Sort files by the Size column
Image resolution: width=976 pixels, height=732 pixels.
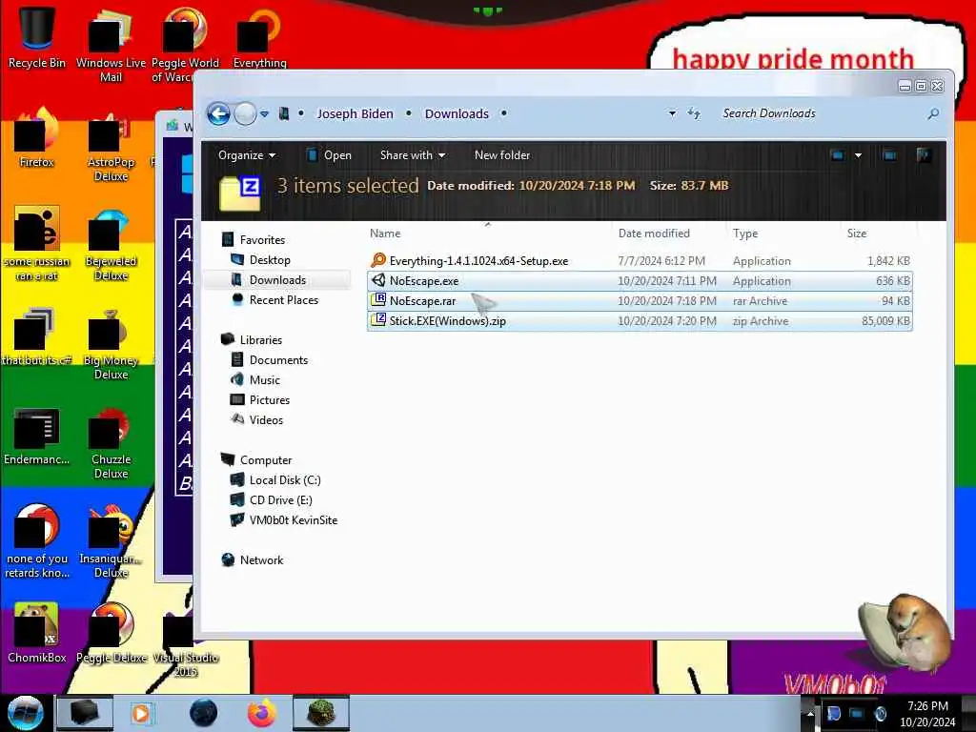point(857,234)
